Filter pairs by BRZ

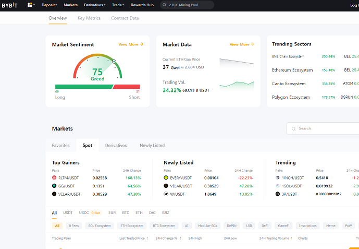[x=166, y=213]
